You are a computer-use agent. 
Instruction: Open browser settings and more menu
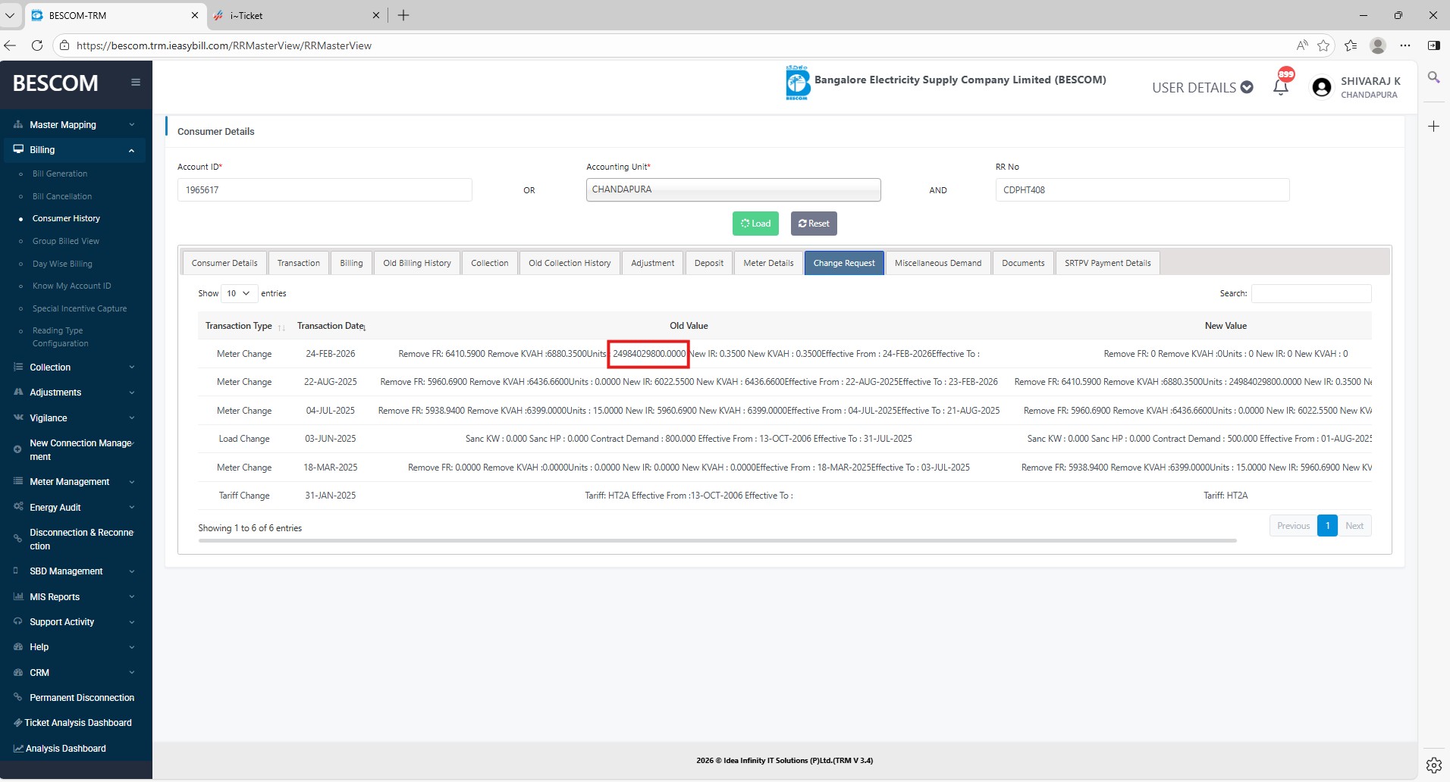click(x=1405, y=45)
